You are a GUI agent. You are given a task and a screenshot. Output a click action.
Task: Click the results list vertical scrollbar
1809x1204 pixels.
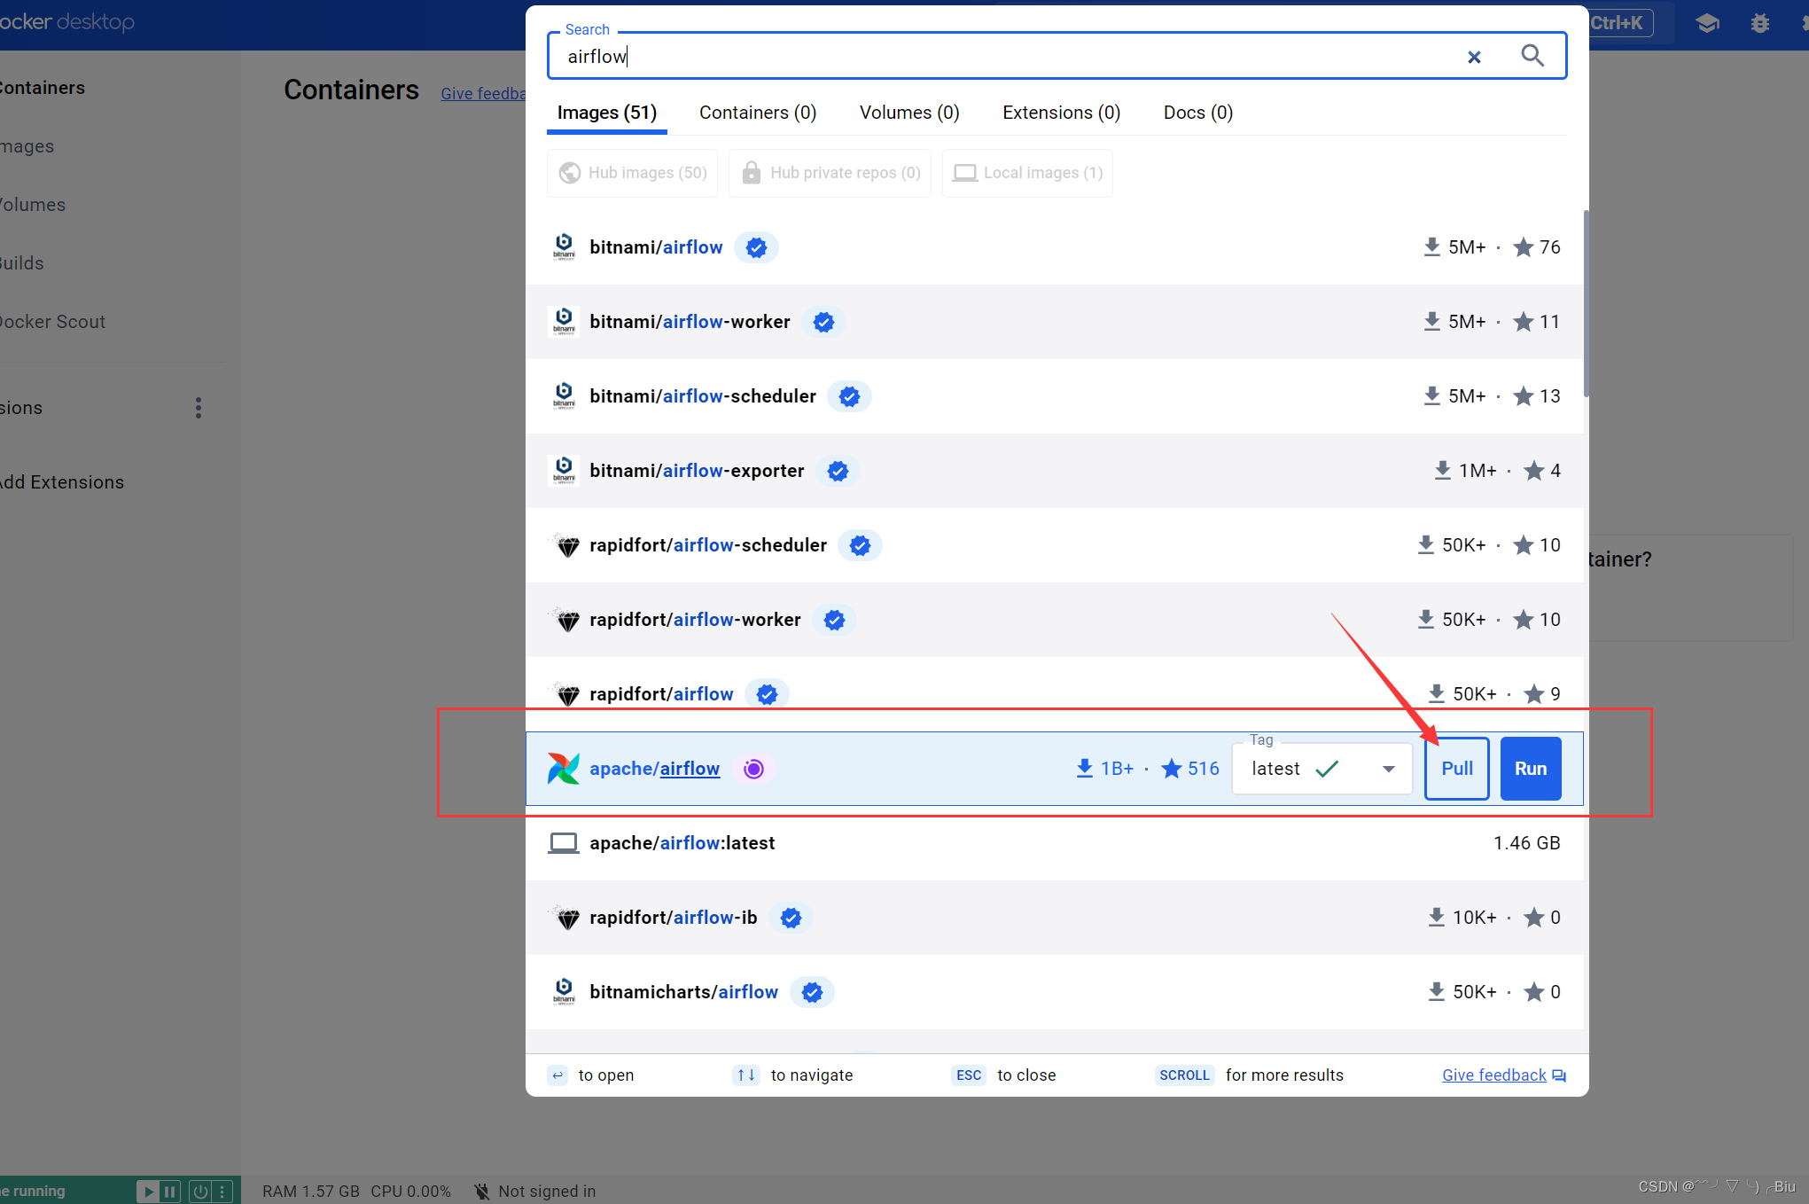pos(1585,303)
